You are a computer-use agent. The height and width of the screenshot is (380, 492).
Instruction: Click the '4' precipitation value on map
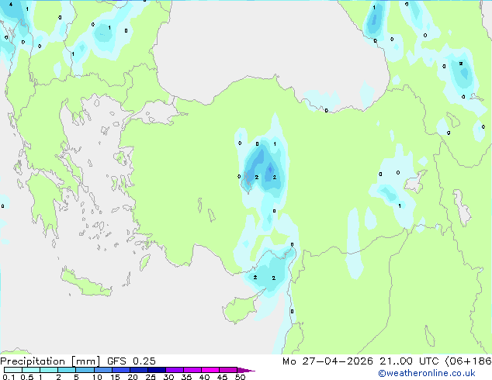[11, 5]
